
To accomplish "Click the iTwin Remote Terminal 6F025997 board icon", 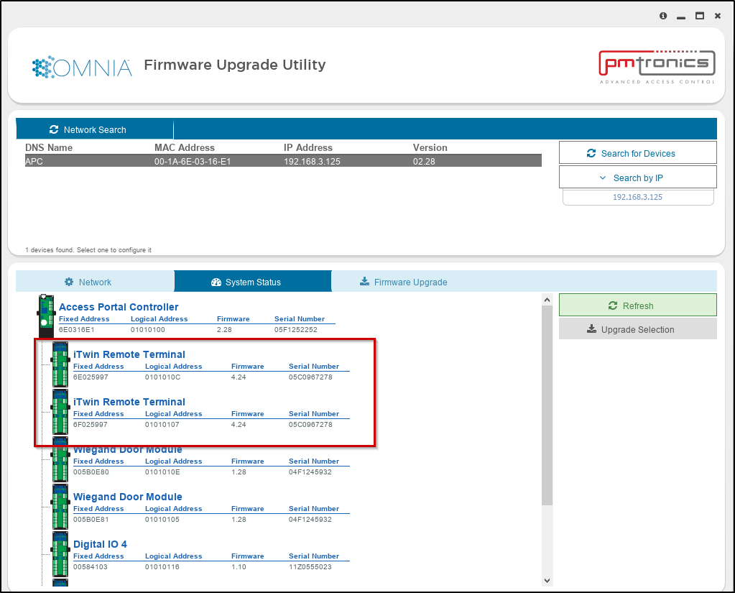I will [x=60, y=412].
